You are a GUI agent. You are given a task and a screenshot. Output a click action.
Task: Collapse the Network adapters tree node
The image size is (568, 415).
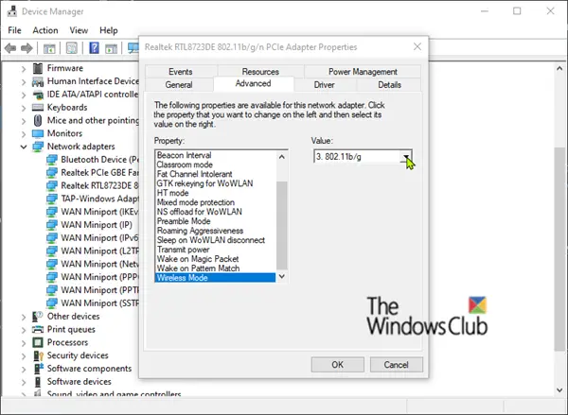[x=24, y=147]
